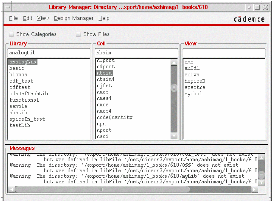
Task: Select the nmos4 cell
Action: (x=104, y=111)
